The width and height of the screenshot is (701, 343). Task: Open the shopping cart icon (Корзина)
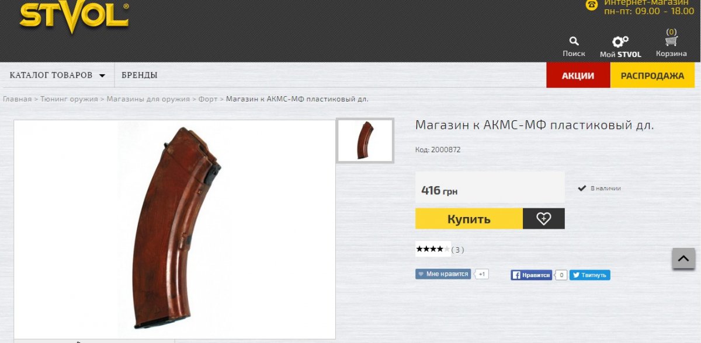[x=671, y=41]
